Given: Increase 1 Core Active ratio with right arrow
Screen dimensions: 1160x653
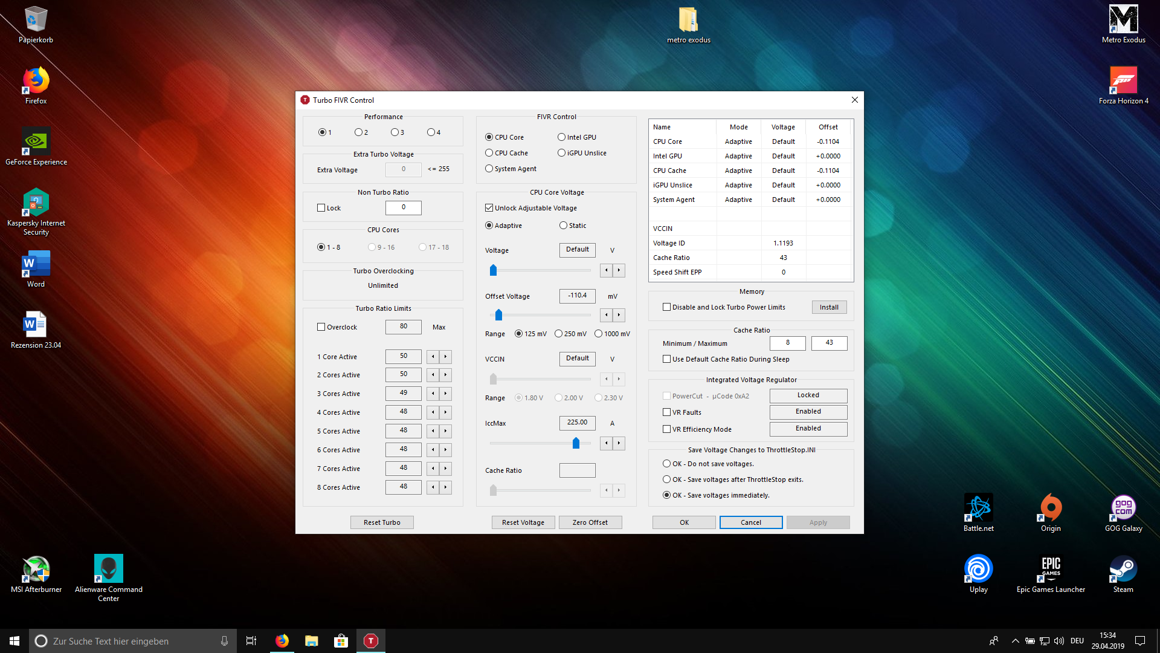Looking at the screenshot, I should (x=446, y=357).
